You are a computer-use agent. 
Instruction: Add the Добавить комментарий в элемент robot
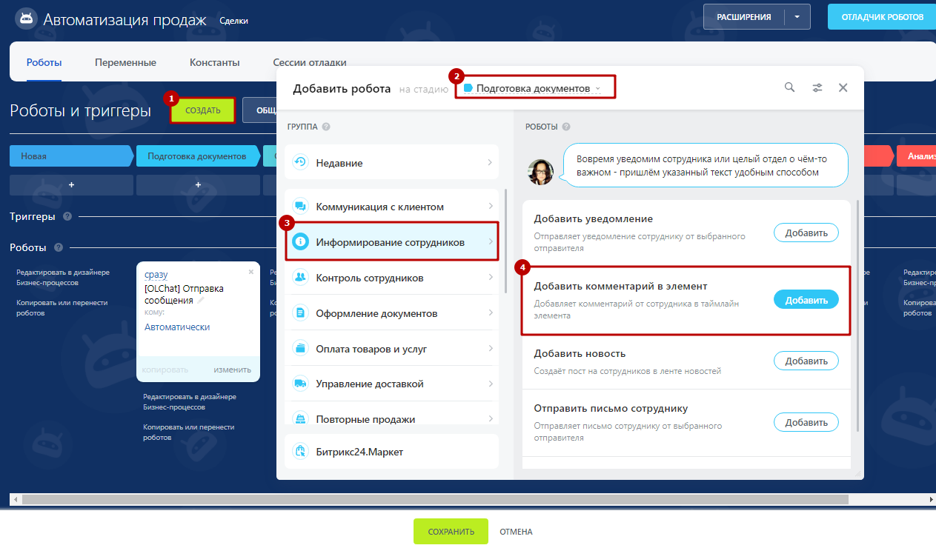pos(806,300)
